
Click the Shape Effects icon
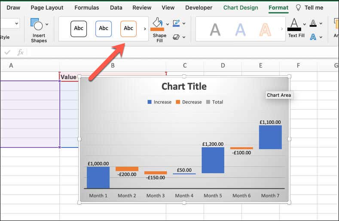[176, 37]
